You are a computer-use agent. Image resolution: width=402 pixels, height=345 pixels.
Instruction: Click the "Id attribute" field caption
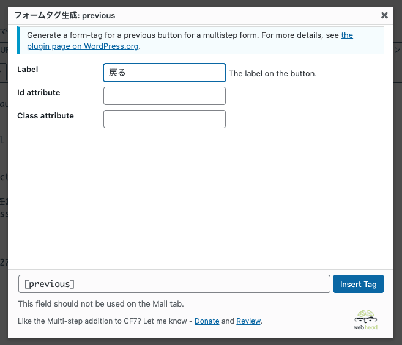pos(39,93)
